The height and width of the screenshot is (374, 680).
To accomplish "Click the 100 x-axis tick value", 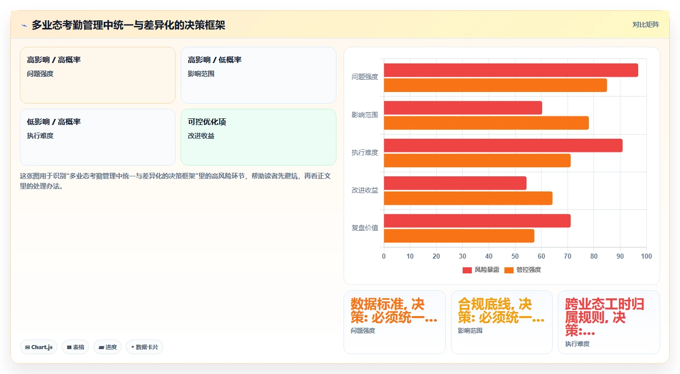I will pos(646,256).
